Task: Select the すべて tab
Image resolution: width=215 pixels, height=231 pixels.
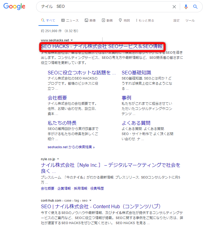Action: pyautogui.click(x=48, y=20)
